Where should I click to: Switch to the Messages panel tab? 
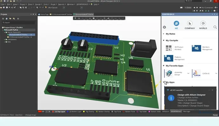(187, 112)
